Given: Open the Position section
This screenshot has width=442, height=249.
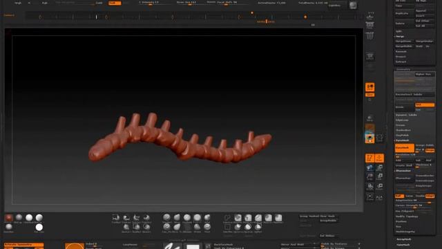Looking at the screenshot, I should [401, 221].
